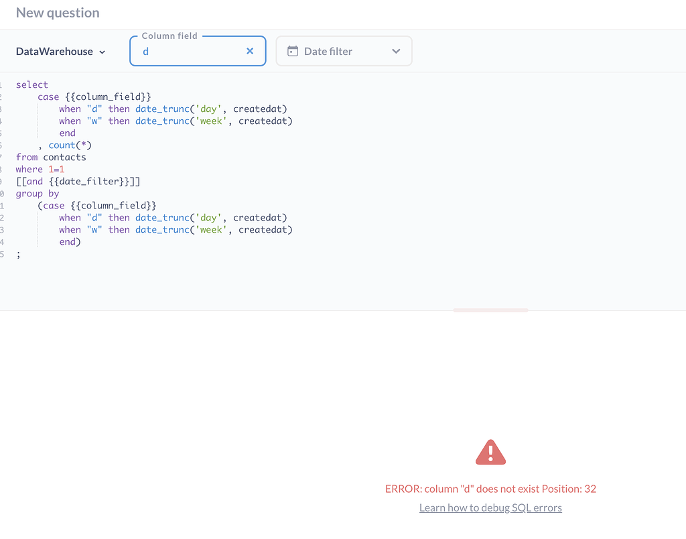
Task: Click the 'select' keyword on line 1
Action: pyautogui.click(x=31, y=84)
